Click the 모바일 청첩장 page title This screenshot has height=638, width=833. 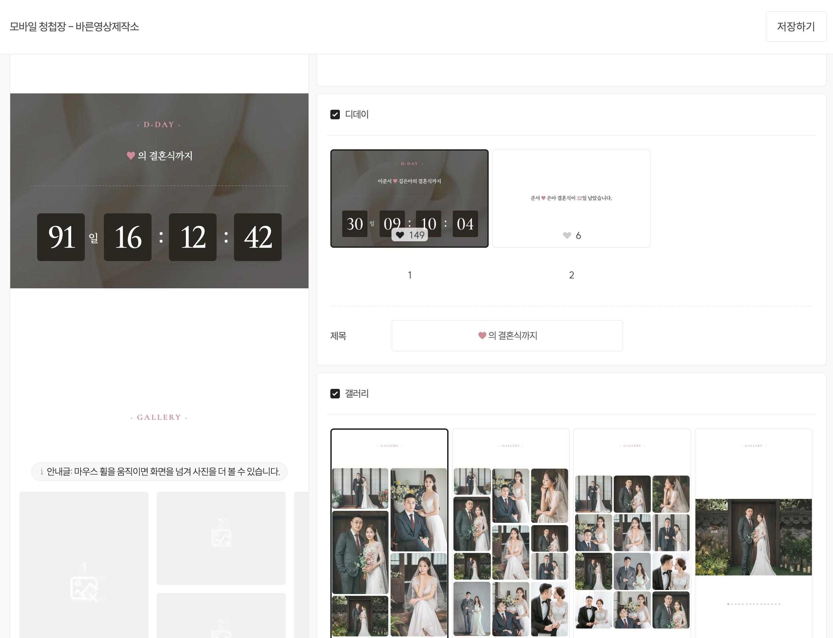(74, 27)
